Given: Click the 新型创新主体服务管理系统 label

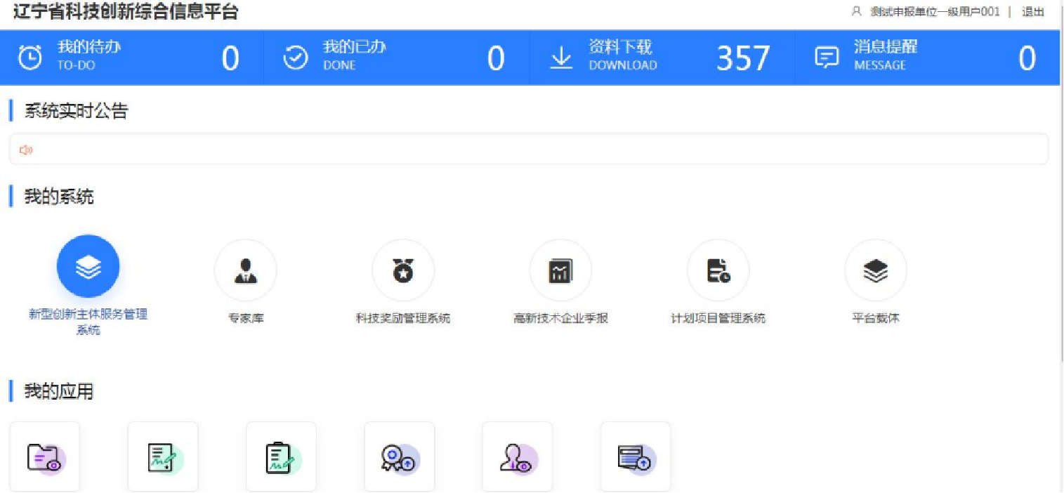Looking at the screenshot, I should click(88, 322).
